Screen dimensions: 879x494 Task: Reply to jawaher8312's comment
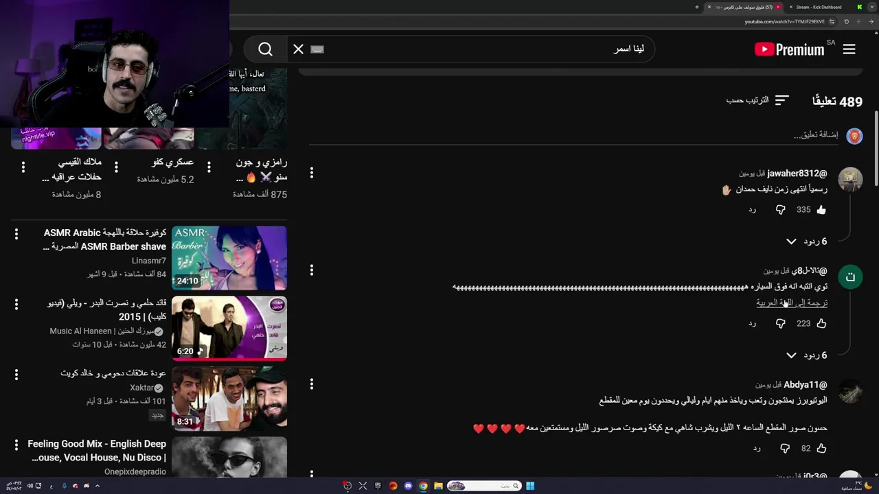752,210
